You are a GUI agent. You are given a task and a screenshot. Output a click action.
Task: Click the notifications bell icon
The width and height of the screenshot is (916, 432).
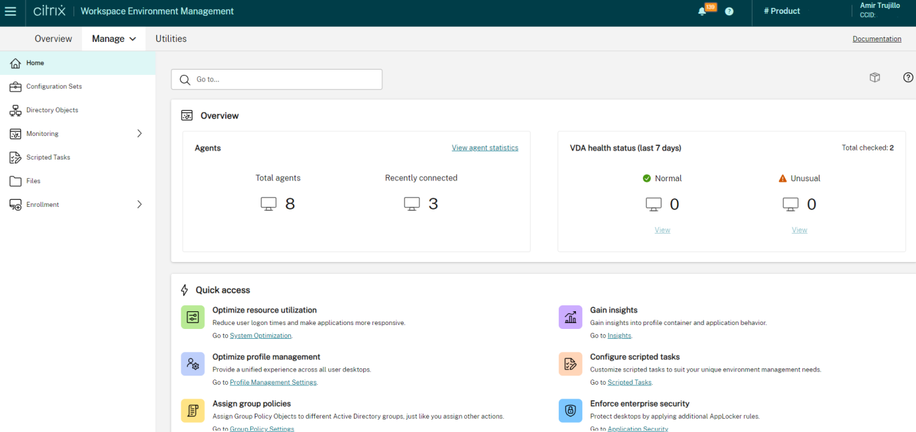point(703,11)
